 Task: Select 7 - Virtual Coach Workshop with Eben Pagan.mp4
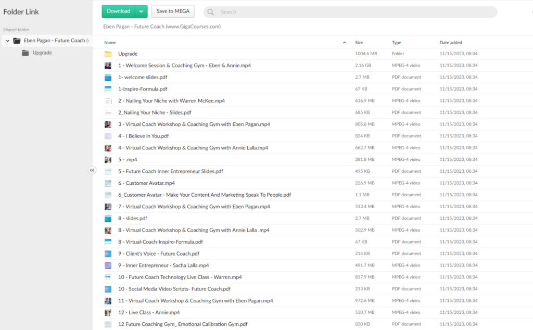[194, 207]
